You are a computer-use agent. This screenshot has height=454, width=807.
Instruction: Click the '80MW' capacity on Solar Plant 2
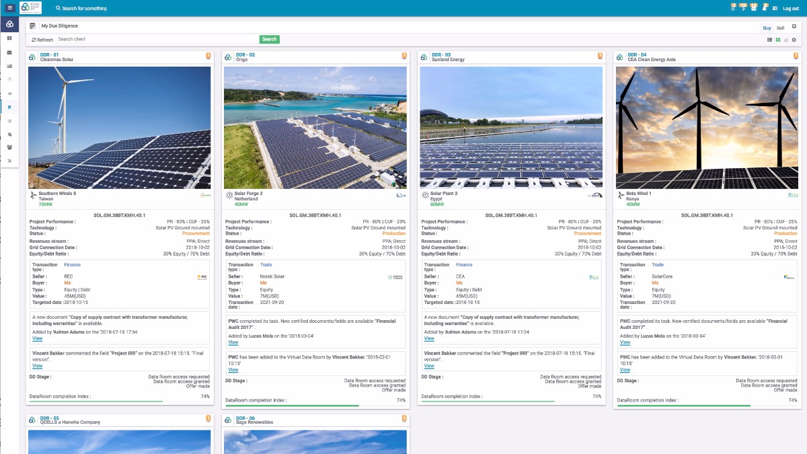(437, 204)
